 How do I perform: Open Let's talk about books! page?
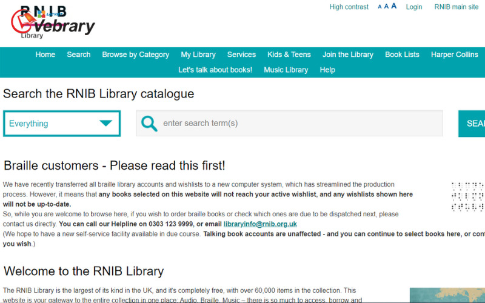(215, 70)
